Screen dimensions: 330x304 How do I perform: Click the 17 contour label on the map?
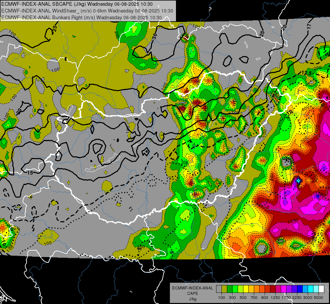point(309,26)
